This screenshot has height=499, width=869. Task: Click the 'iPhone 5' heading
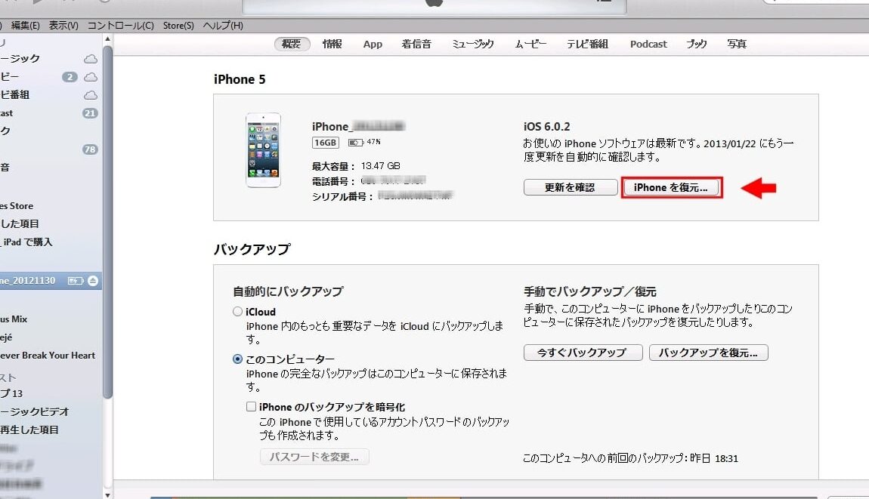point(240,80)
